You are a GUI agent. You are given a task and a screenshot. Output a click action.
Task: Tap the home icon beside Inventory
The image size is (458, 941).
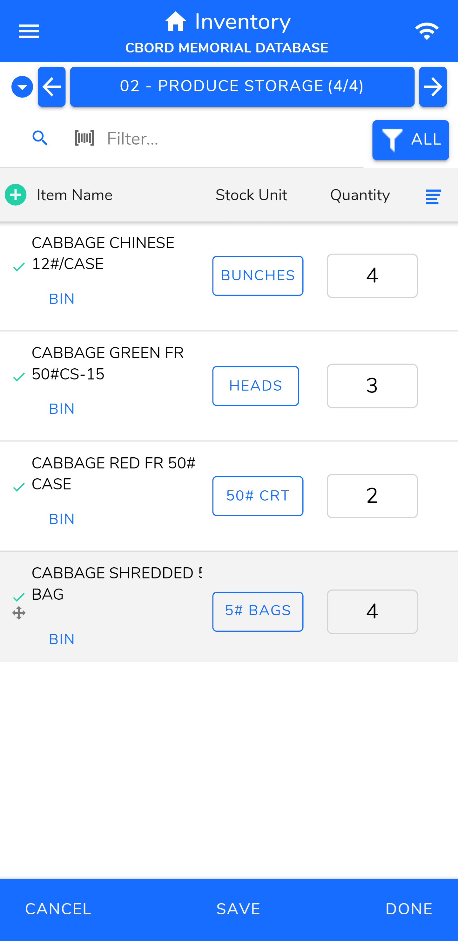point(176,22)
